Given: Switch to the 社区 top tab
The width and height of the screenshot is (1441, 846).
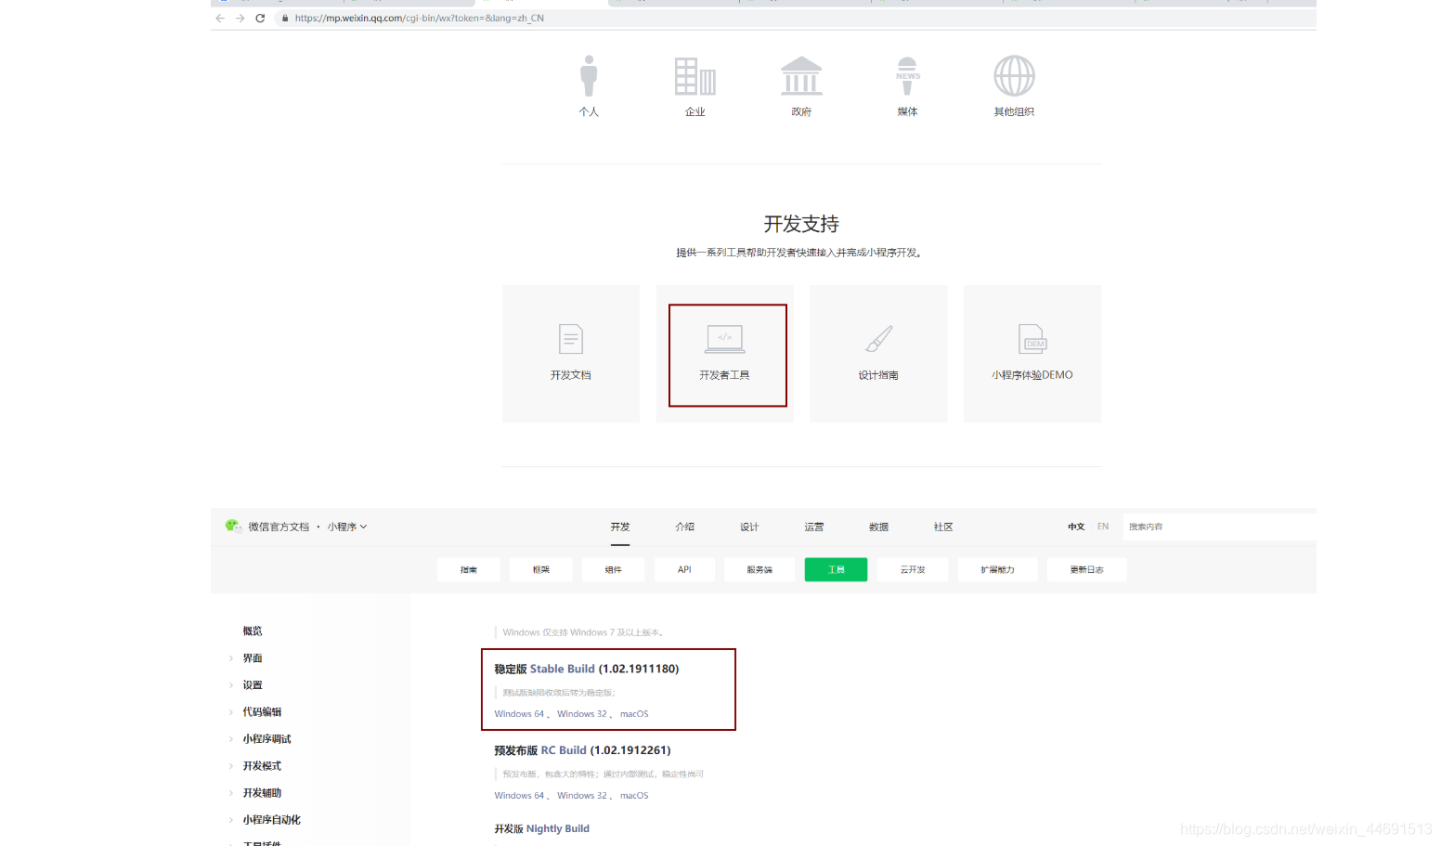Looking at the screenshot, I should pos(943,527).
